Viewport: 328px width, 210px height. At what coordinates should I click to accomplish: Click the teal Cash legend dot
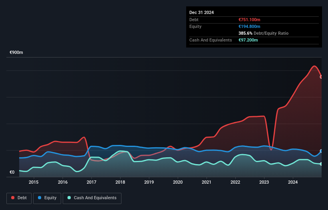point(69,198)
